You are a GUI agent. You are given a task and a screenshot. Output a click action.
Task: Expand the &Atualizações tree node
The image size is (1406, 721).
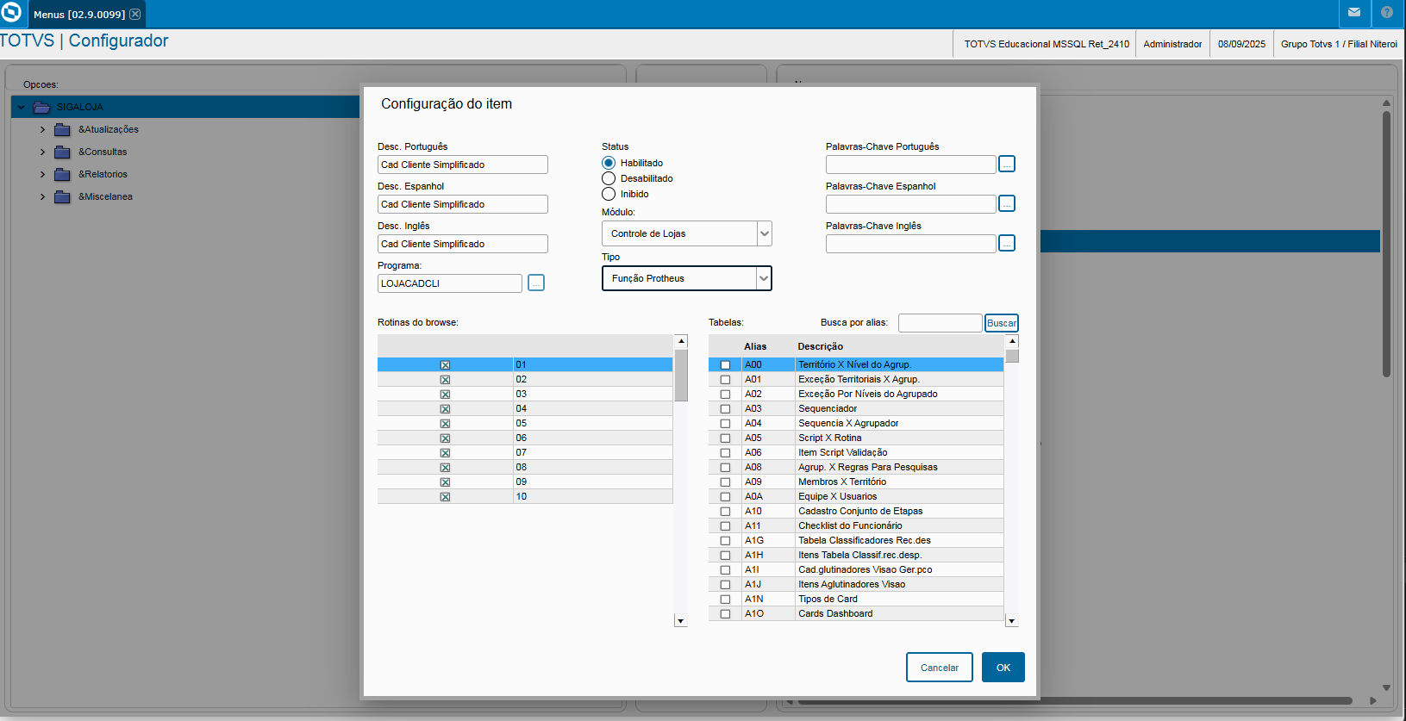click(x=42, y=129)
